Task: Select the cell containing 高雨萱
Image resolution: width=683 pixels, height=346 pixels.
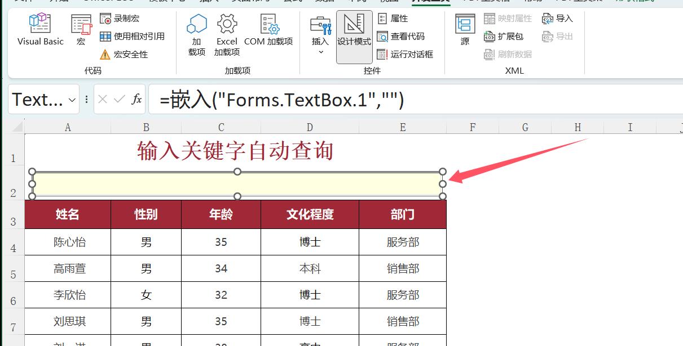Action: (68, 268)
